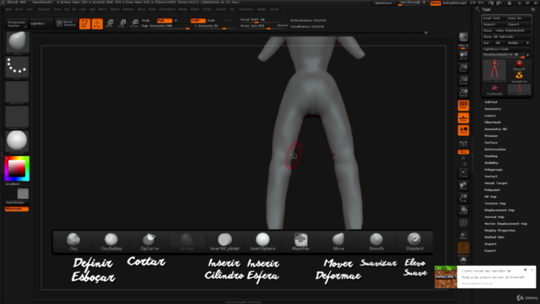This screenshot has width=540, height=304.
Task: Click the BPR render icon
Action: [463, 37]
